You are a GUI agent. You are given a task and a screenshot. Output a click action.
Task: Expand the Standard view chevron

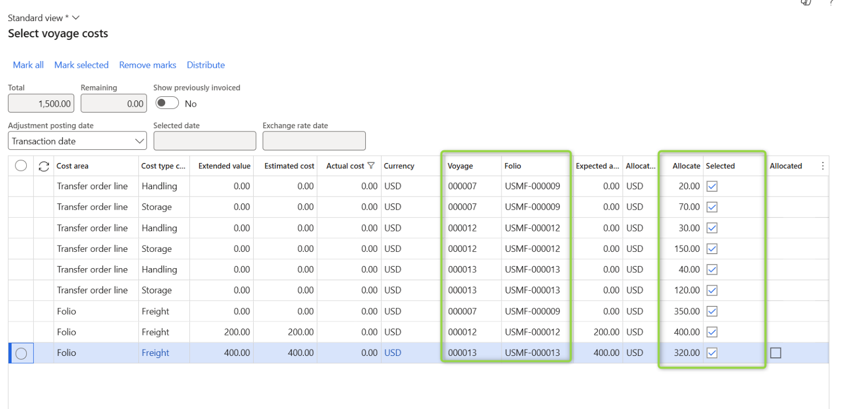pyautogui.click(x=76, y=17)
